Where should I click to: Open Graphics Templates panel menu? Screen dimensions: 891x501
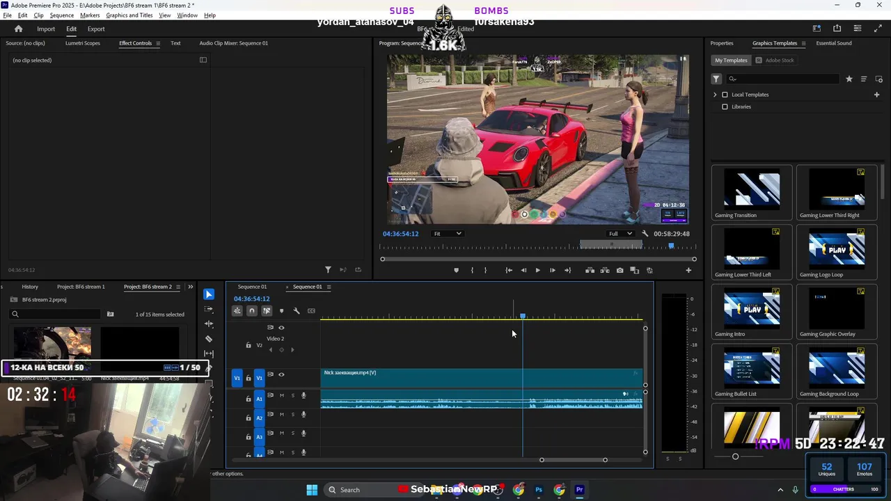[x=803, y=43]
